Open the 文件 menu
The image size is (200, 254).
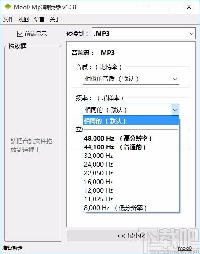(8, 19)
